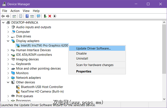This screenshot has width=167, height=108.
Task: Expand Audio inputs and outputs
Action: coord(8,27)
